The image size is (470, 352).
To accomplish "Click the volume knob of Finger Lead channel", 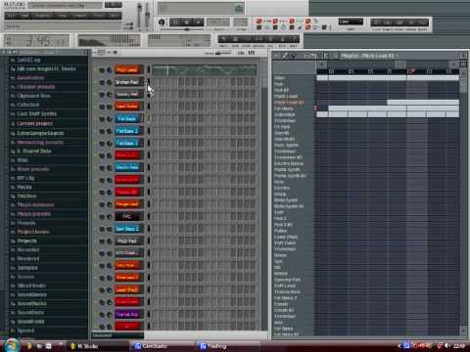I will pyautogui.click(x=109, y=204).
